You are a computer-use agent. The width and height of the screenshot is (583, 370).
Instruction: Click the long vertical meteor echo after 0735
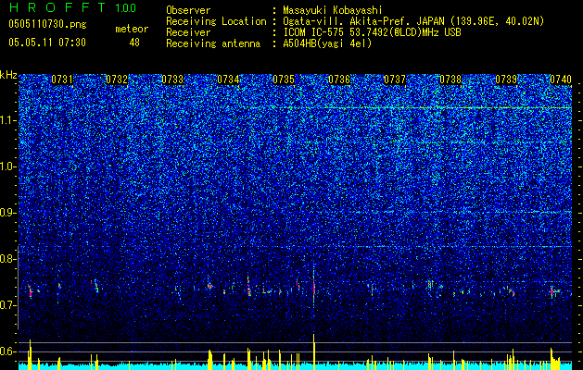[x=314, y=284]
